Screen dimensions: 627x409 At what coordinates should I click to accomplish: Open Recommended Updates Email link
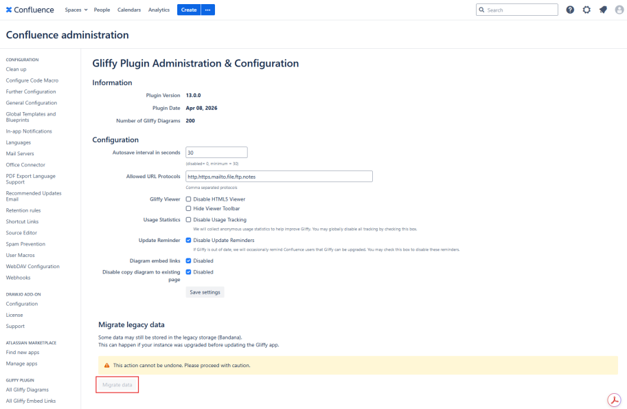(x=34, y=196)
